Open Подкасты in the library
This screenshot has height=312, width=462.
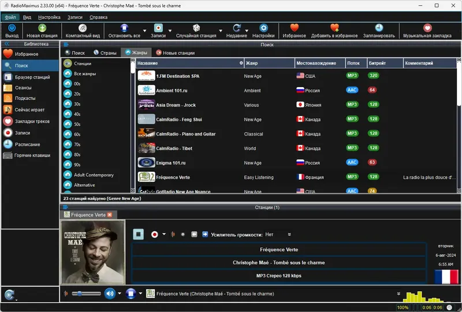[x=30, y=98]
